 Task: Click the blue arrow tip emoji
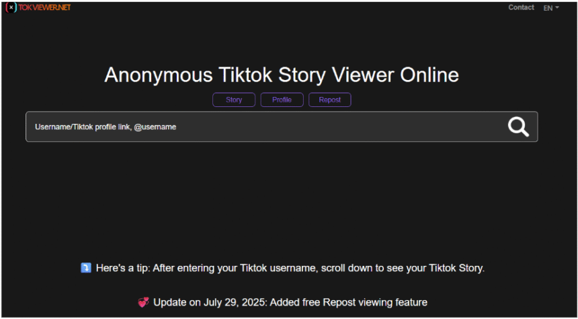click(x=85, y=268)
